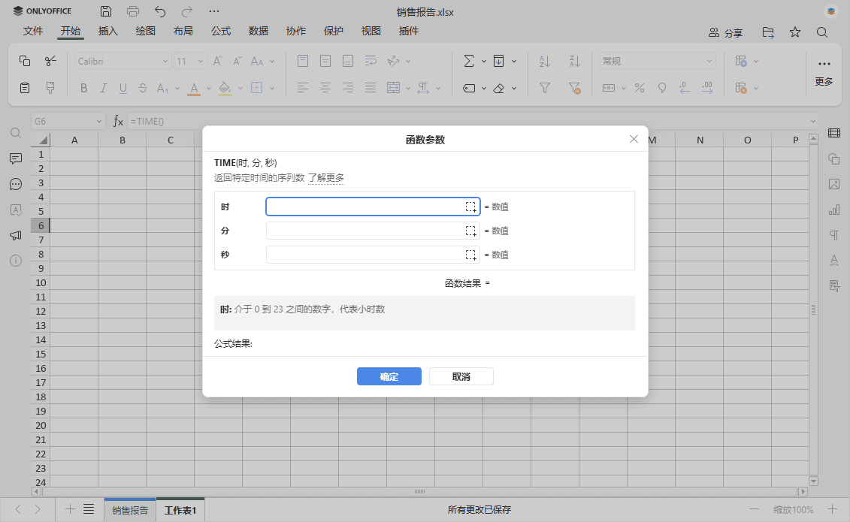850x522 pixels.
Task: Expand the Calibri font name dropdown
Action: (165, 62)
